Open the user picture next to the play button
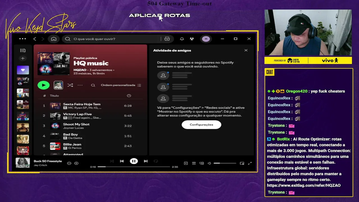This screenshot has width=359, height=202. (x=58, y=85)
